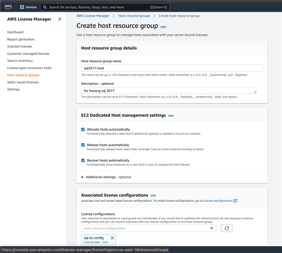Expand Additional settings section
Viewport: 282px width, 253px height.
(83, 177)
